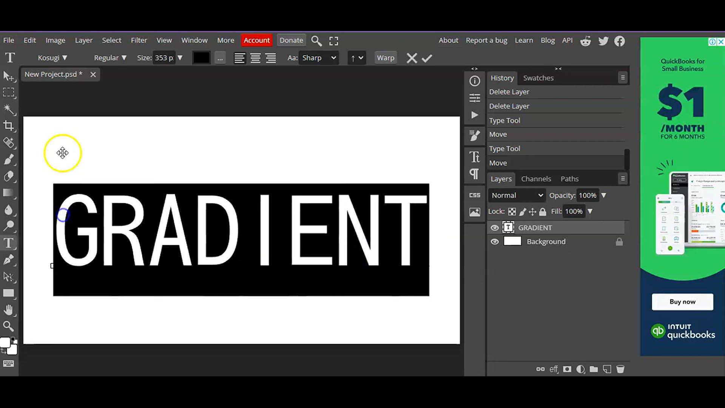This screenshot has width=725, height=408.
Task: Select the Gradient tool
Action: pyautogui.click(x=9, y=193)
